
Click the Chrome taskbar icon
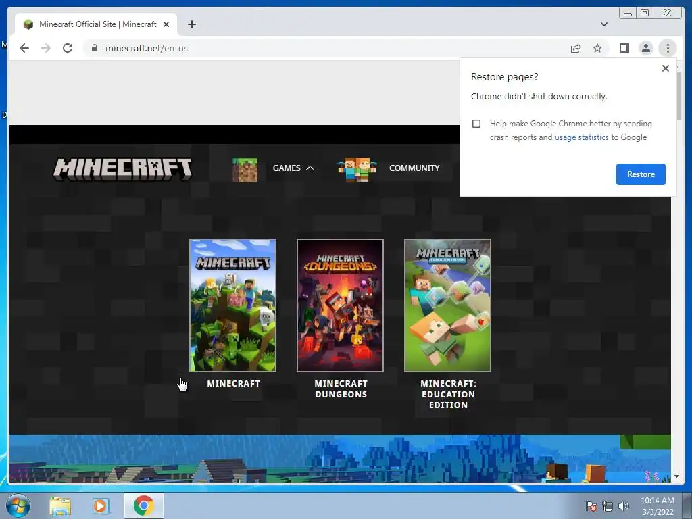click(144, 505)
